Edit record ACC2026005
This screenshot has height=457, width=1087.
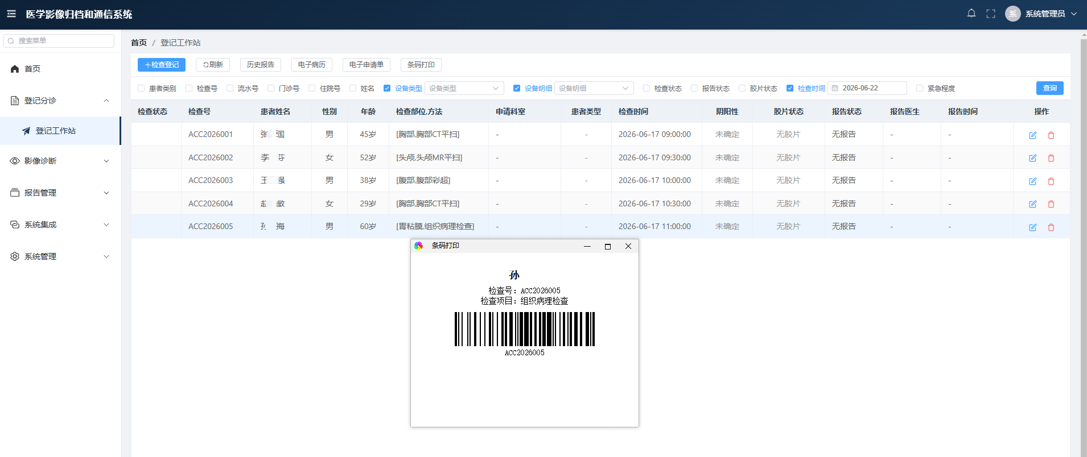1033,227
